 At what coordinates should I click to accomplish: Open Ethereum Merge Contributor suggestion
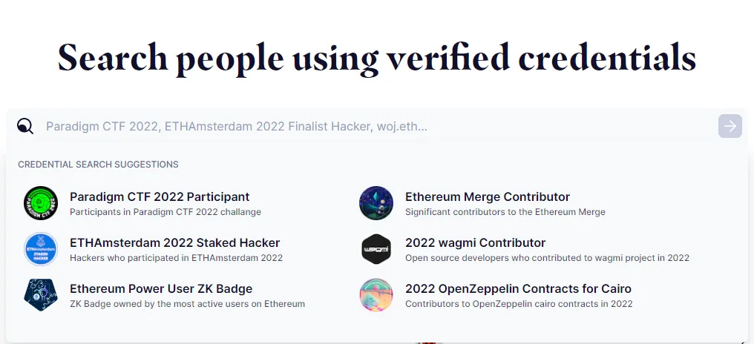(x=488, y=197)
